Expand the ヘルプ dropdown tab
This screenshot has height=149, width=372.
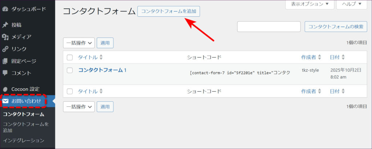point(351,4)
